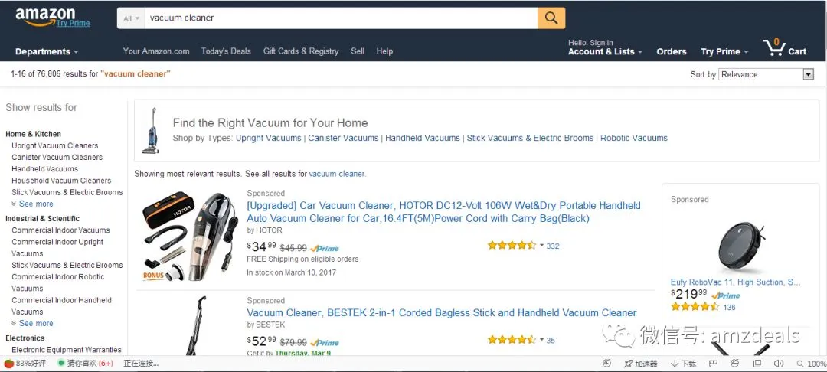The image size is (827, 372).
Task: Click the accelerator rocket icon in status bar
Action: [628, 364]
